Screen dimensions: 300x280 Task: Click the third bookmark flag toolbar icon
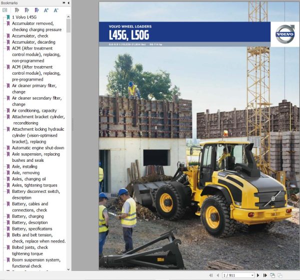point(36,10)
